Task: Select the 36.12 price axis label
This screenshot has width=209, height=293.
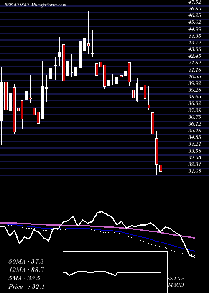Action: pyautogui.click(x=195, y=124)
